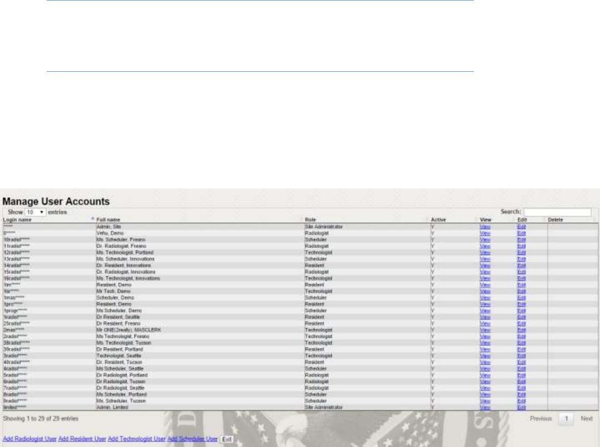Edit Dr Radiologist, Seattle account
Image resolution: width=600 pixels, height=447 pixels.
pyautogui.click(x=522, y=389)
